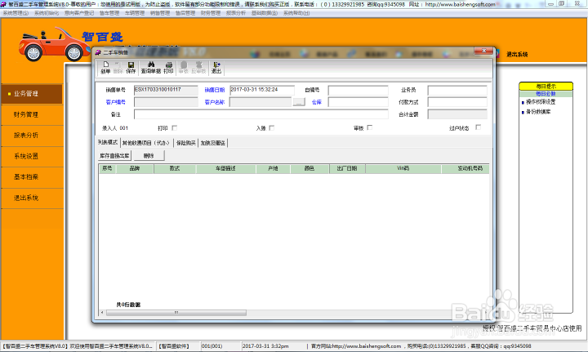Close the 二手车销售 dialog window
The image size is (588, 352).
point(483,51)
